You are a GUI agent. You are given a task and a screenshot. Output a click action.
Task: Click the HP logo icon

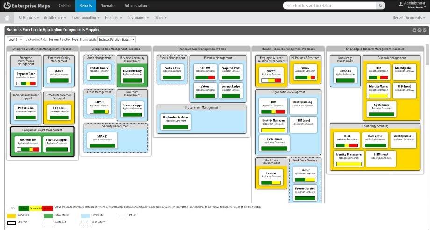coord(7,6)
